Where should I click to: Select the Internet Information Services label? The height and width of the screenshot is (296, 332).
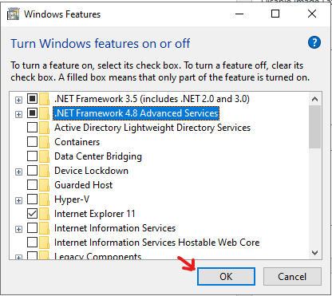(x=115, y=228)
